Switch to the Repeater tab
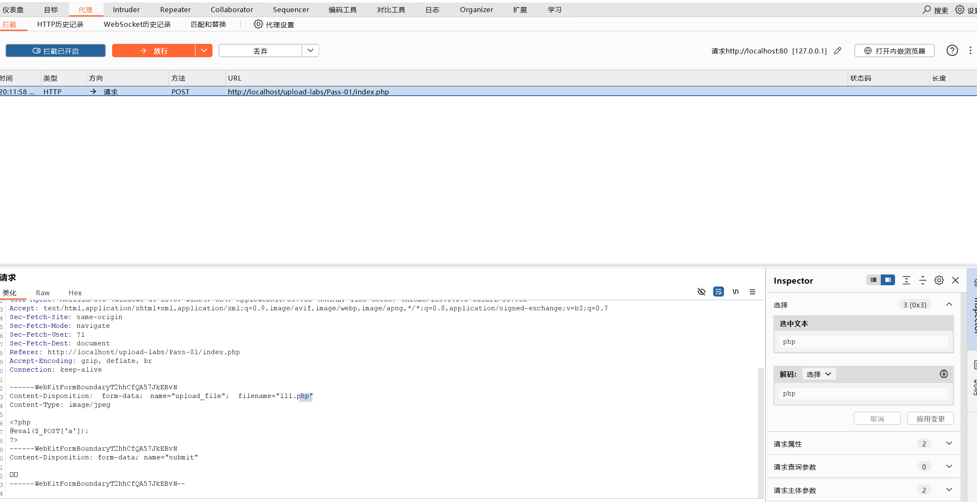977x502 pixels. [175, 10]
